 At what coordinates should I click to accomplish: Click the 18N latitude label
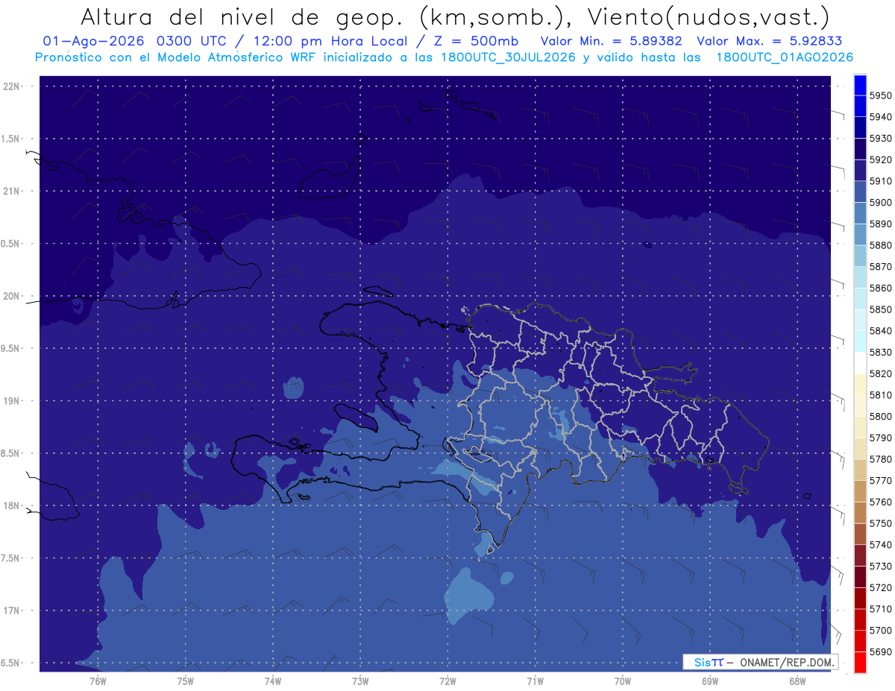tap(13, 506)
